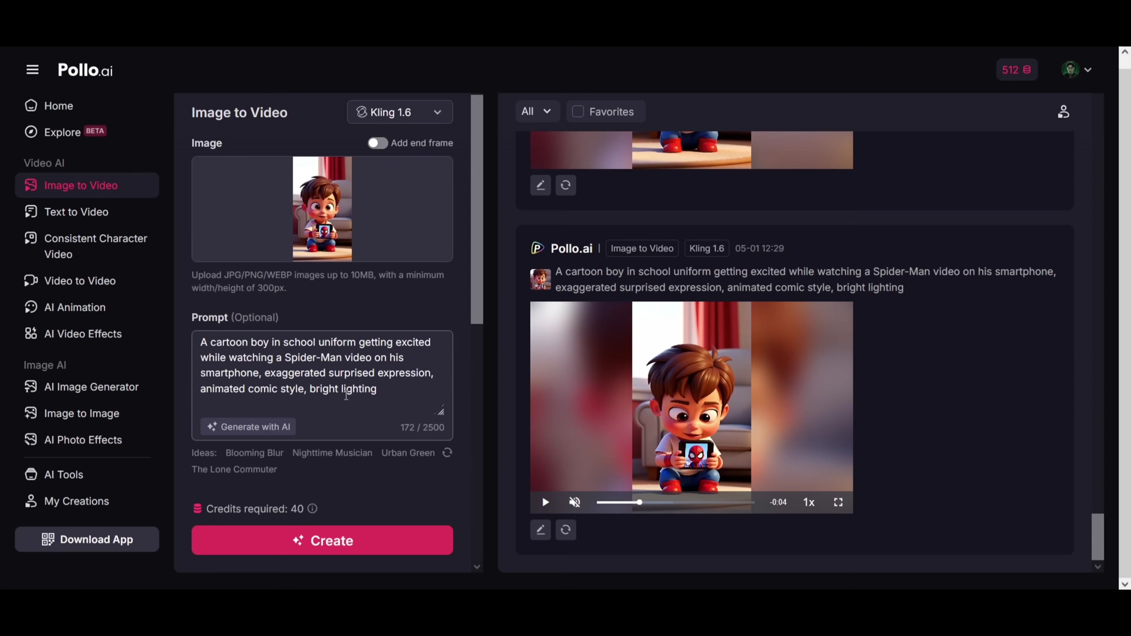The height and width of the screenshot is (636, 1131).
Task: Open the All filter dropdown
Action: click(x=536, y=111)
